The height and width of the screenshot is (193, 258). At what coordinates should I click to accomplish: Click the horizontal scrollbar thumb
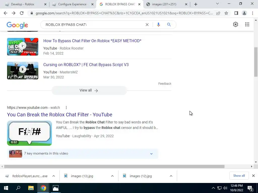tap(114, 167)
